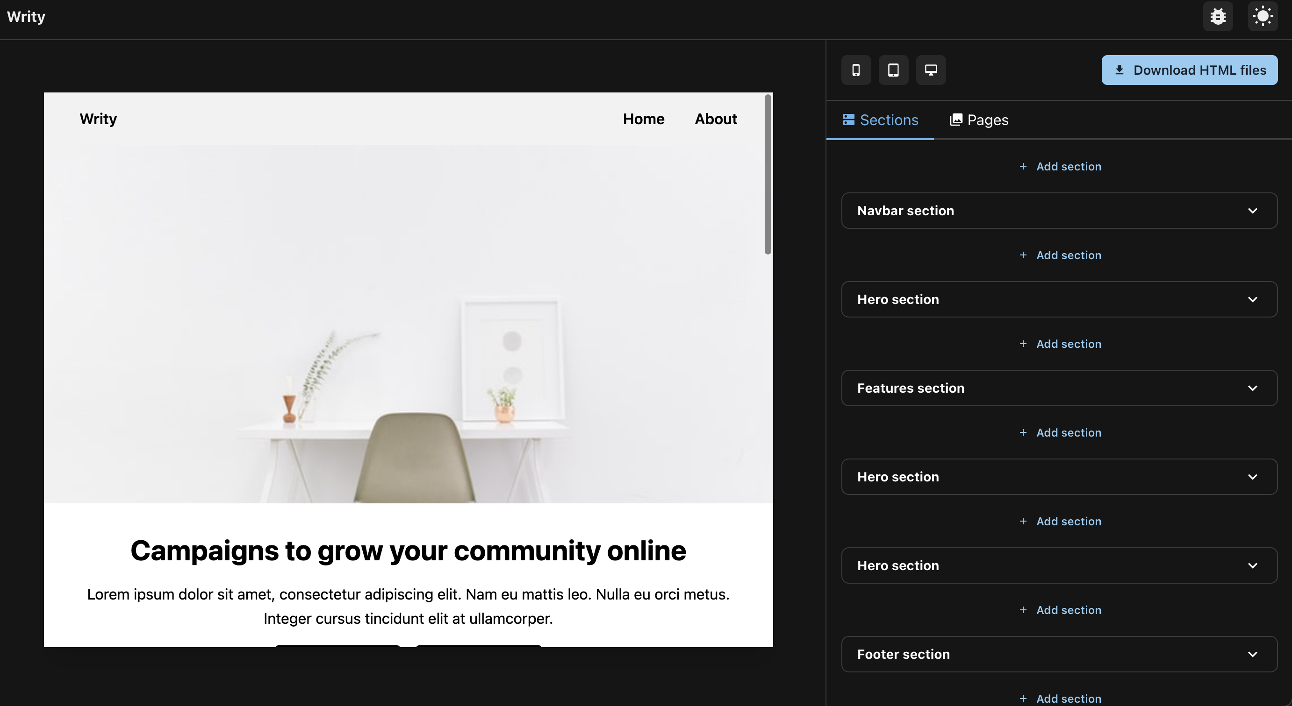Click the Home link in preview navbar
Viewport: 1292px width, 706px height.
(644, 119)
